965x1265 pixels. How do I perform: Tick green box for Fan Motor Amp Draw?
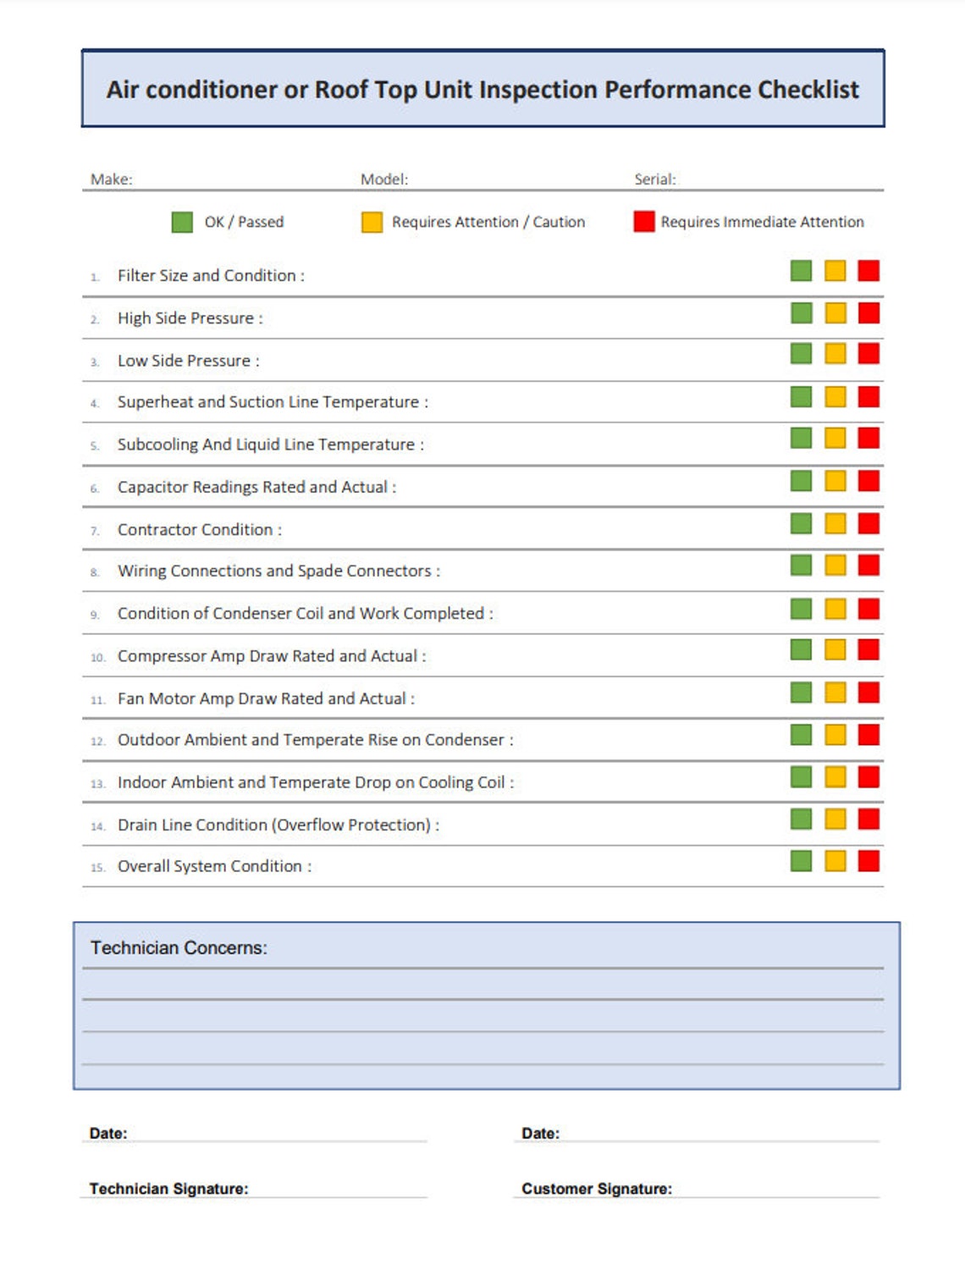[x=800, y=694]
